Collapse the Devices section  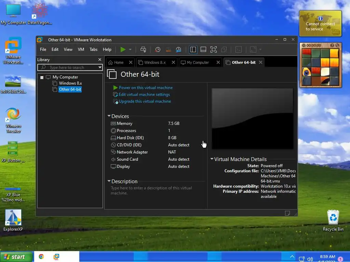point(109,116)
